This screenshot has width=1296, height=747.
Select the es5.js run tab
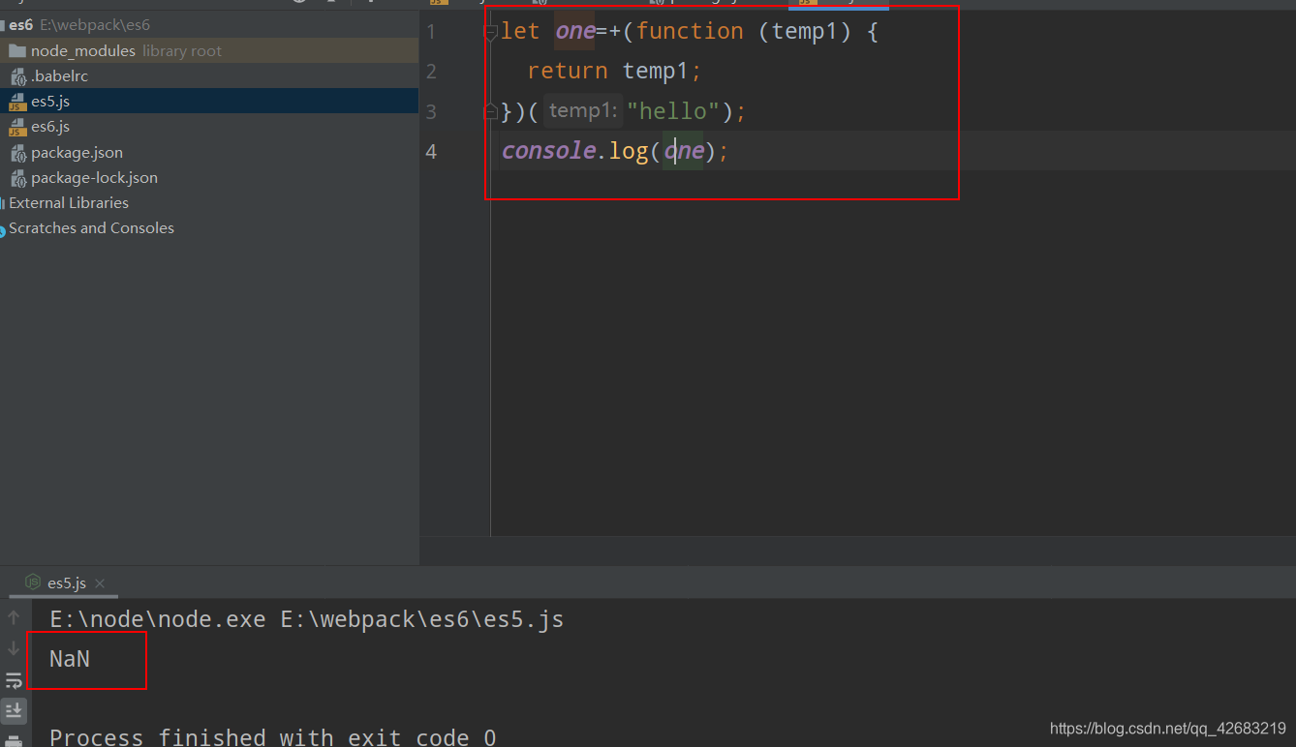(x=67, y=583)
